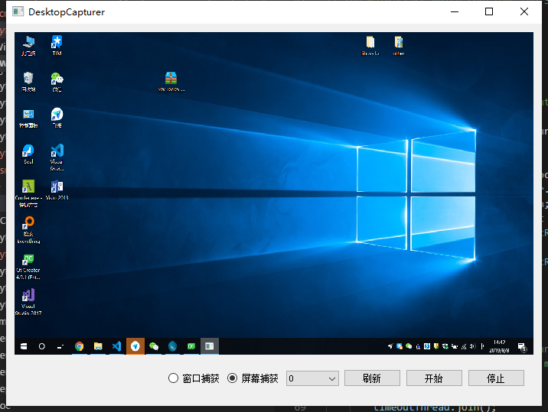Screen dimensions: 548x412
Task: Click the File Explorer icon in previewed taskbar
Action: tap(98, 346)
